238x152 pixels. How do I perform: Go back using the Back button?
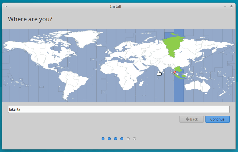point(191,119)
